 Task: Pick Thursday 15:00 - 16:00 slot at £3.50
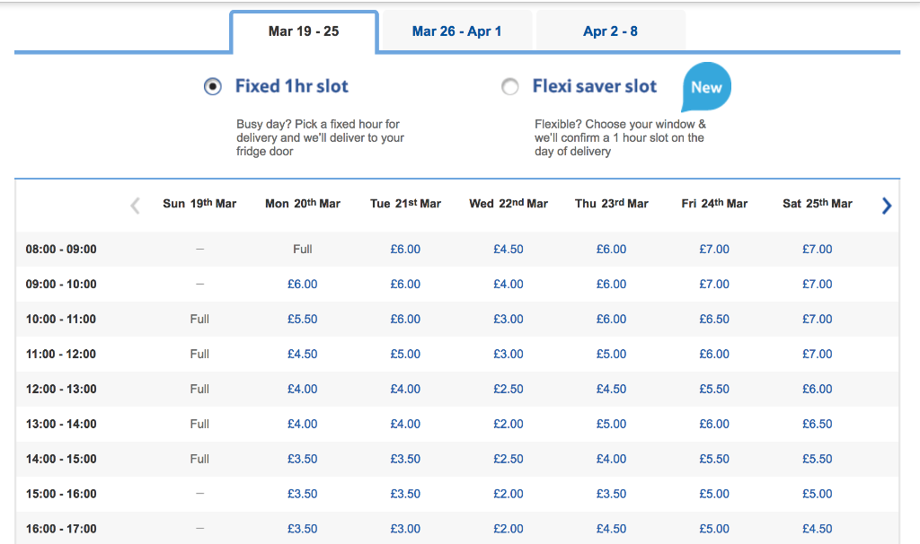[x=611, y=494]
